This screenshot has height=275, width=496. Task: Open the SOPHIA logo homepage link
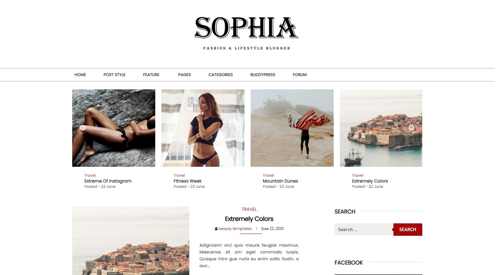pyautogui.click(x=246, y=28)
